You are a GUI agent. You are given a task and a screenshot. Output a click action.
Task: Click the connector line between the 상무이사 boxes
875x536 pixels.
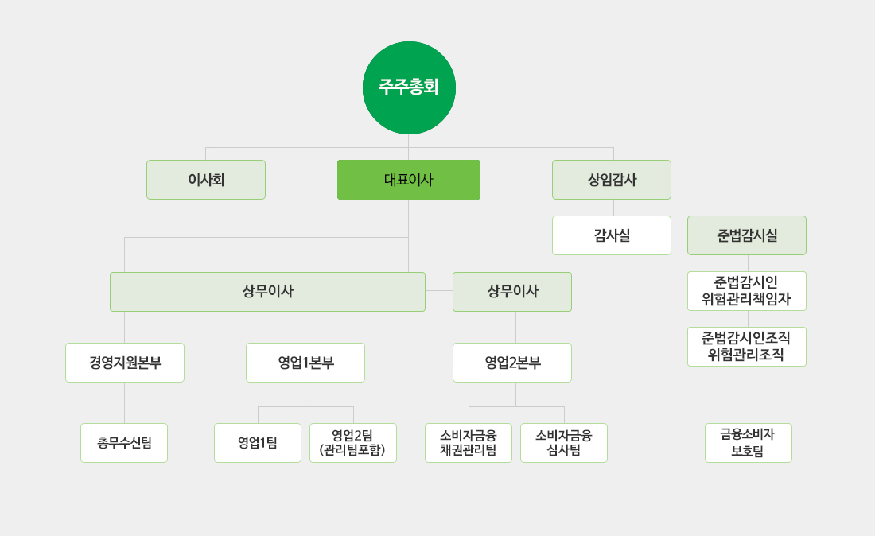(x=439, y=290)
